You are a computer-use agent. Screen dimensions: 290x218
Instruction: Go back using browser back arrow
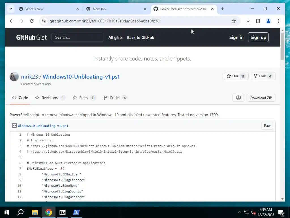pyautogui.click(x=11, y=21)
